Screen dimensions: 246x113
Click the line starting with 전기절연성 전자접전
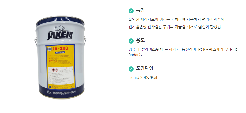[175, 27]
